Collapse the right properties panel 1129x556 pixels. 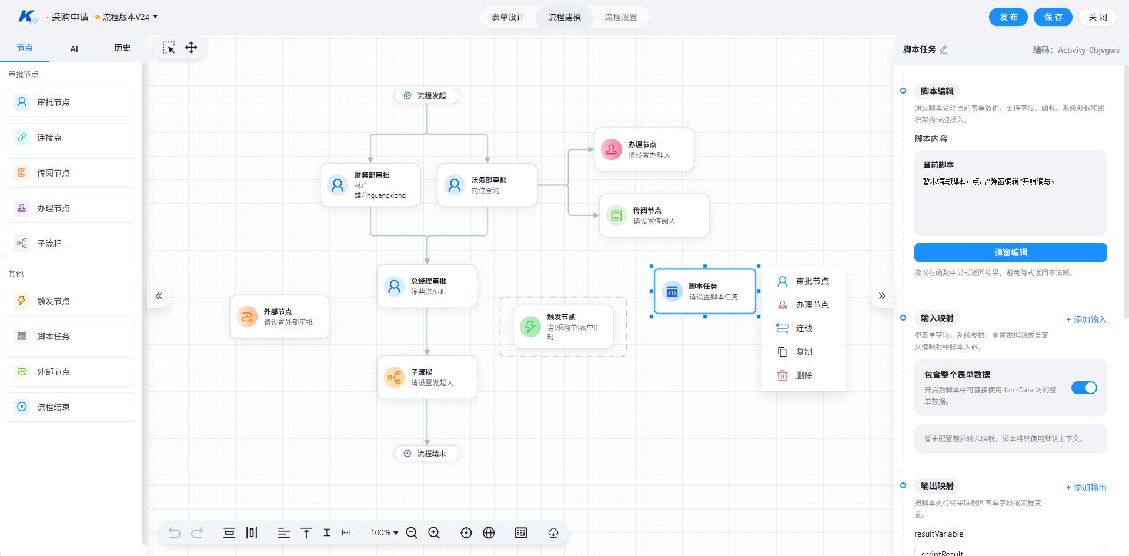(882, 296)
